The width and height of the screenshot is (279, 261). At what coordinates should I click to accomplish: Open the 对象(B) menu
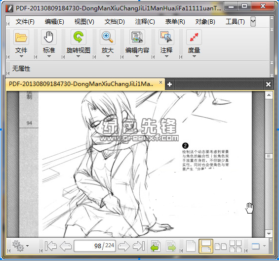click(x=205, y=22)
